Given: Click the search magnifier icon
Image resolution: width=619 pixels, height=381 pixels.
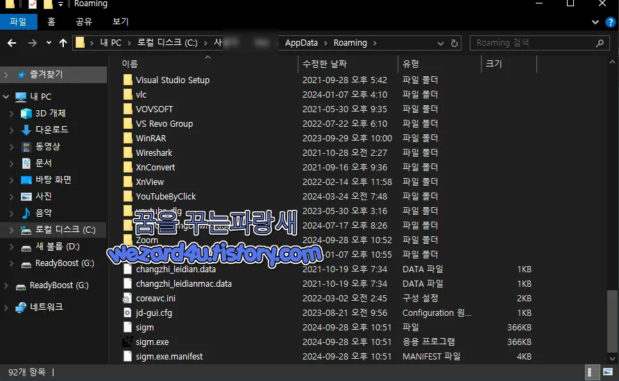Looking at the screenshot, I should pos(600,42).
